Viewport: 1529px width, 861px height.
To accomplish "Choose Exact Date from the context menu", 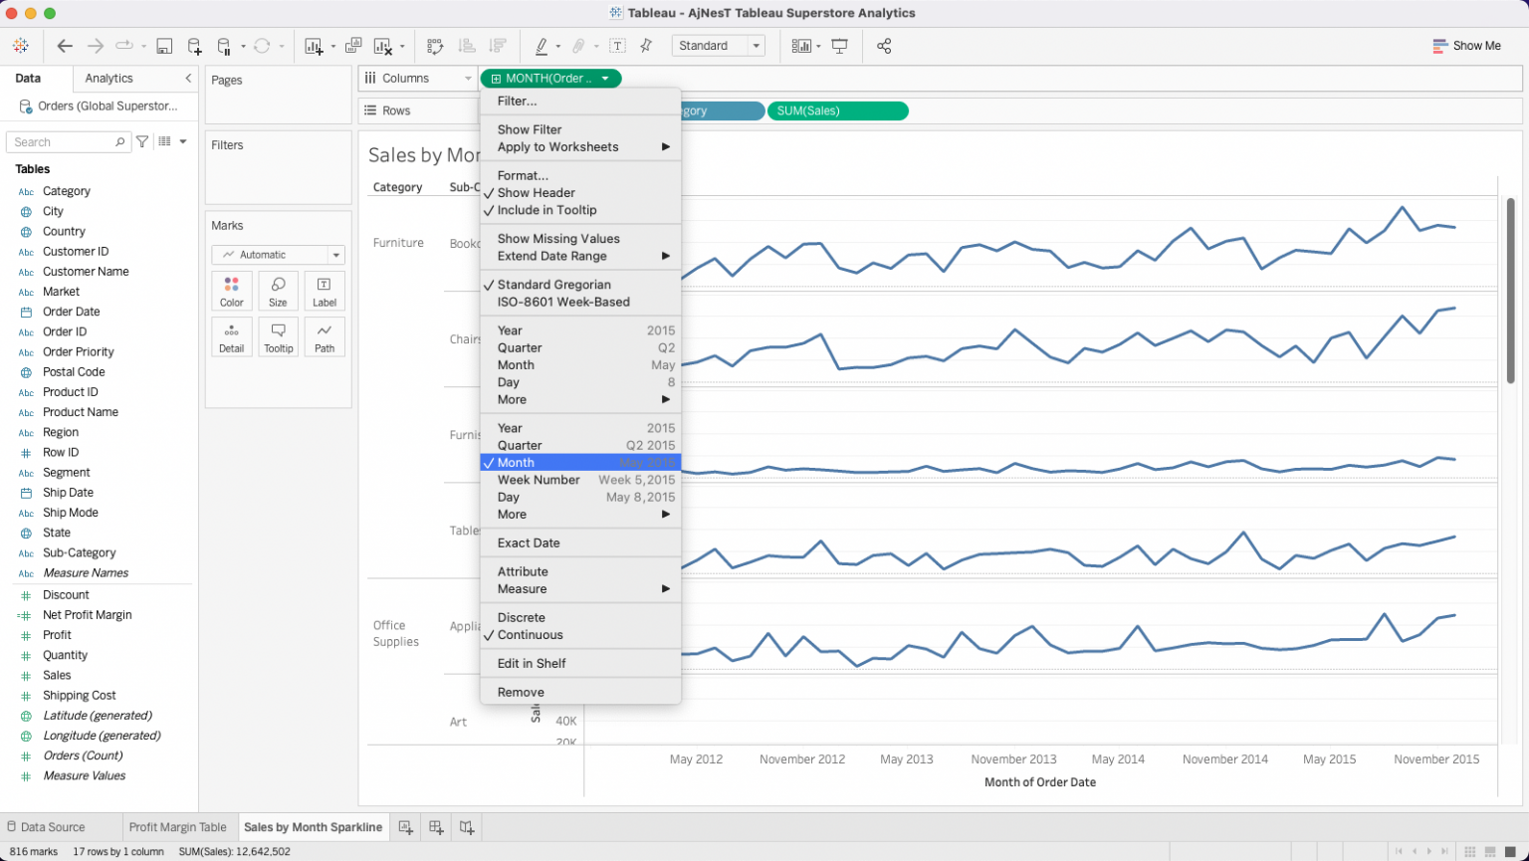I will coord(529,543).
